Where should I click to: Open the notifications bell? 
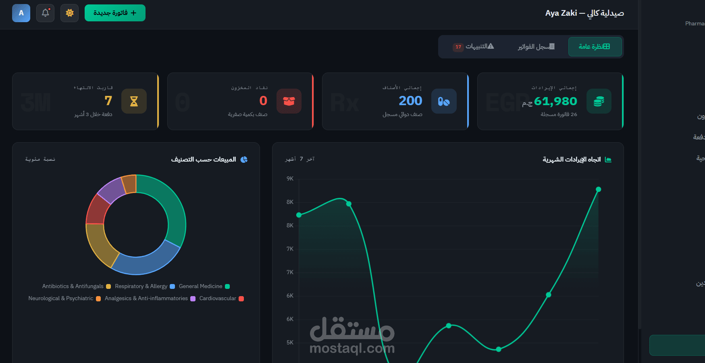(45, 13)
